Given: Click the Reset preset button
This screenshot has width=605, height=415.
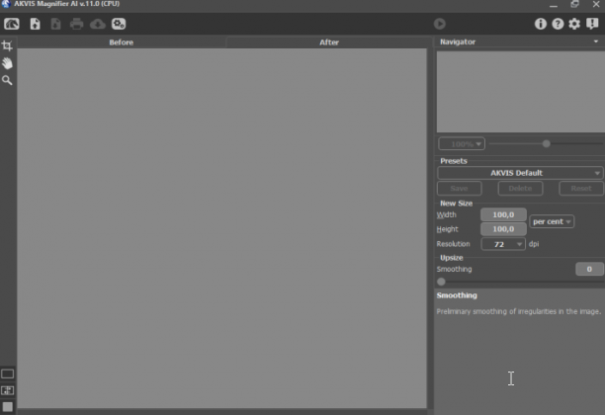Looking at the screenshot, I should (581, 189).
